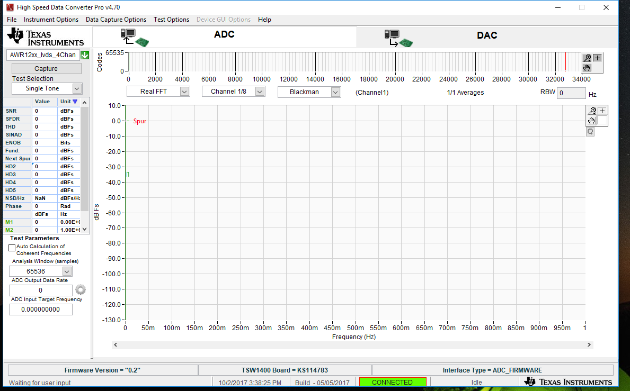Click Interface Type = ADC_FIRMWARE text

coord(492,370)
